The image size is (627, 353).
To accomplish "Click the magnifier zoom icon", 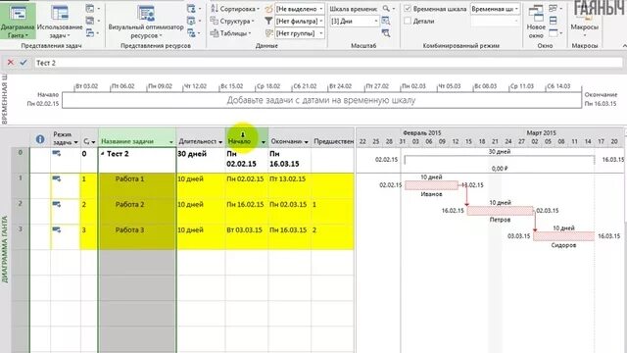I will click(386, 9).
